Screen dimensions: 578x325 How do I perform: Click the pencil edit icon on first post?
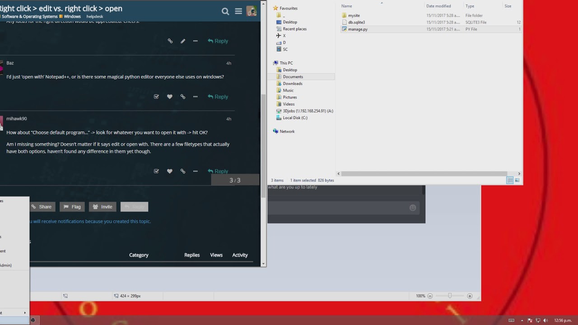pyautogui.click(x=183, y=41)
